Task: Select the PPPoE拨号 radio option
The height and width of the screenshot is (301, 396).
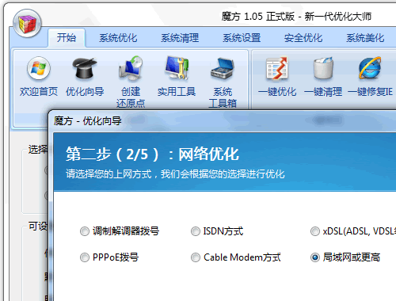Action: [x=85, y=257]
